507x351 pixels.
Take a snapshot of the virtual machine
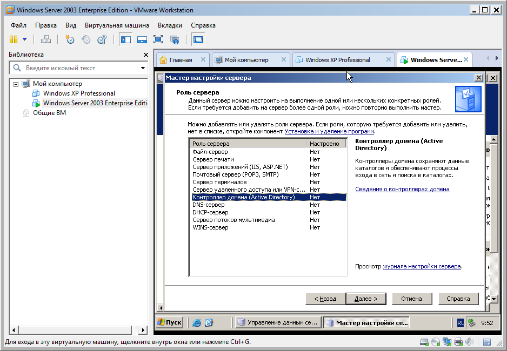[x=70, y=39]
